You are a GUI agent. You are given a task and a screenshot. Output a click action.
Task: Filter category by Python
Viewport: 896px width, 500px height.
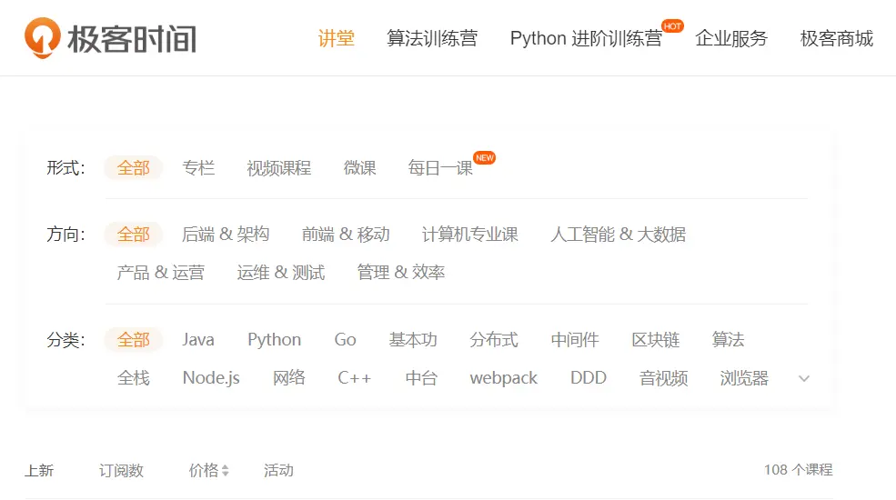point(275,340)
